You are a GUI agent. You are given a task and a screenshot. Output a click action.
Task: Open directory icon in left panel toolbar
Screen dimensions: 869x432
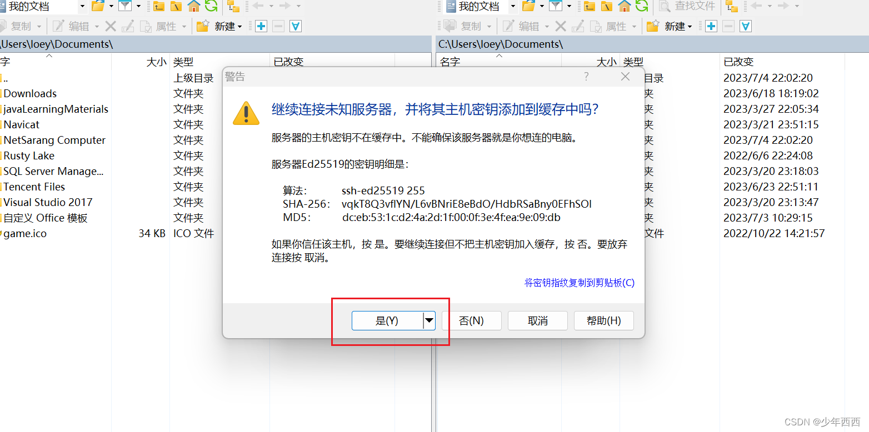98,6
